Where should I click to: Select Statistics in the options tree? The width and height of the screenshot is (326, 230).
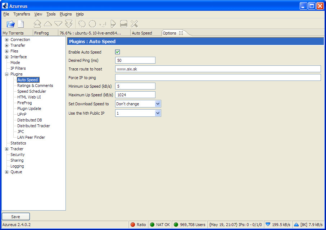pyautogui.click(x=18, y=143)
